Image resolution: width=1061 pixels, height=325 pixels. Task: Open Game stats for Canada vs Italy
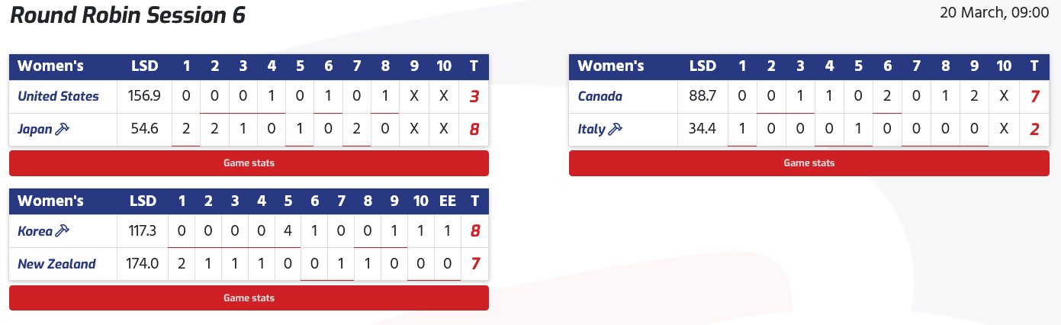coord(809,163)
